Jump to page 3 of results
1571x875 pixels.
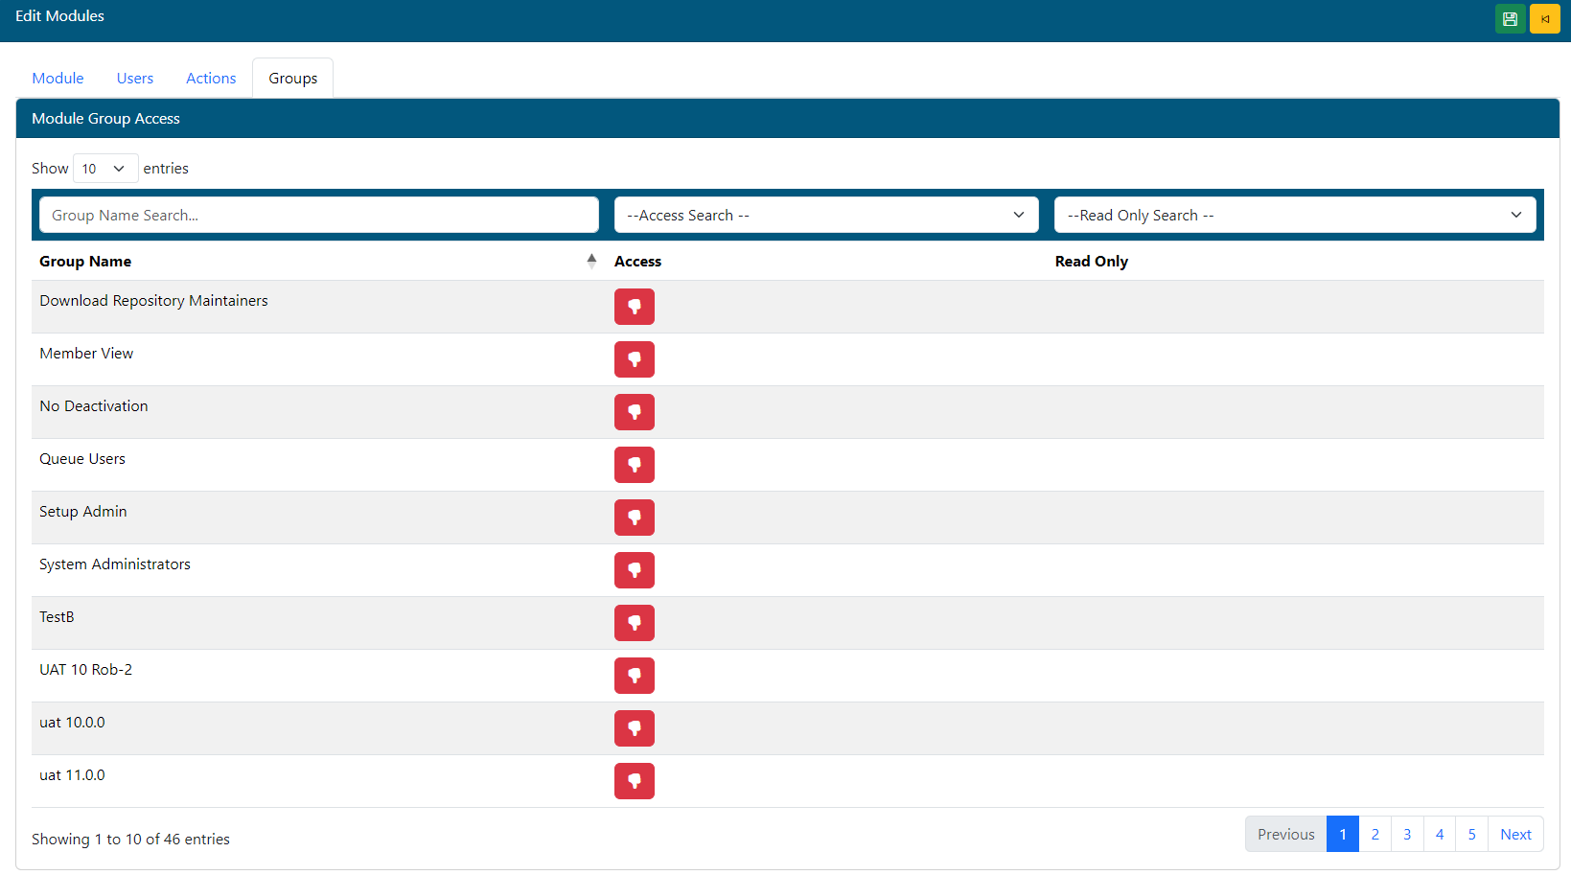(x=1406, y=834)
